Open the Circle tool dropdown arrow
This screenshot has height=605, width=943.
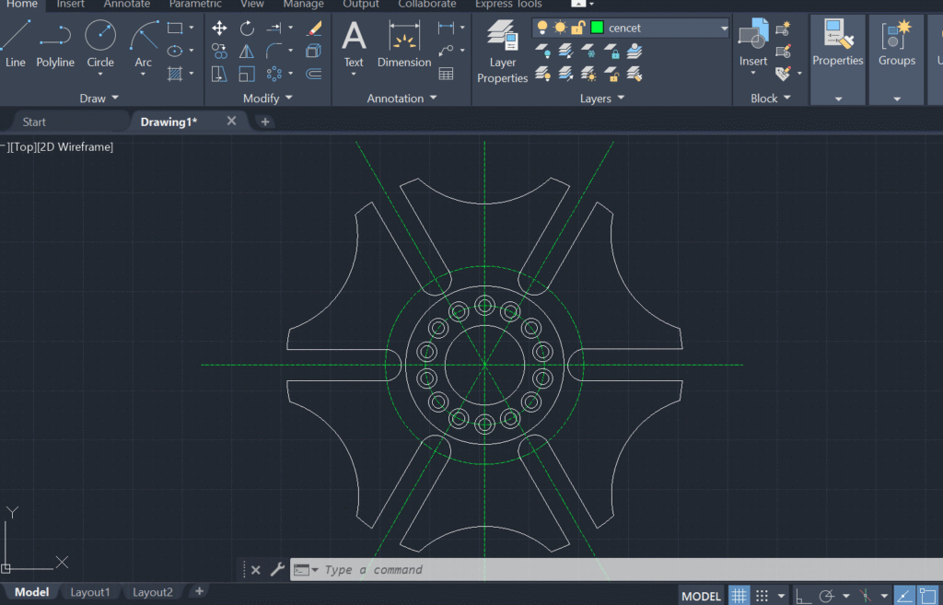[x=100, y=74]
